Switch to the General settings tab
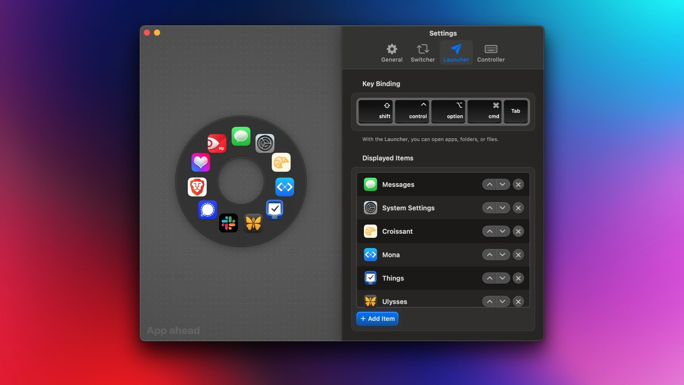 point(392,52)
